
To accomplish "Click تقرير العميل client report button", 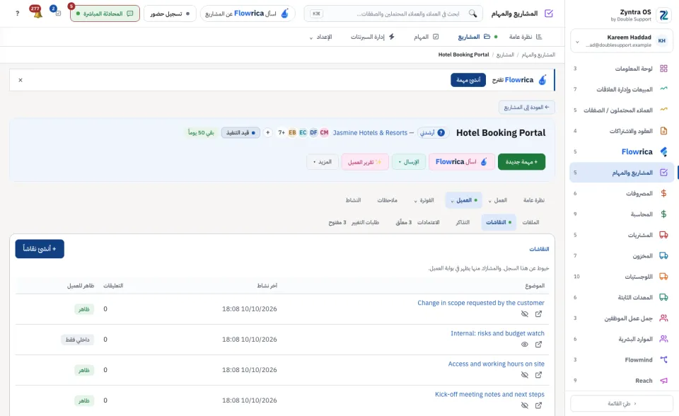I will pos(365,161).
